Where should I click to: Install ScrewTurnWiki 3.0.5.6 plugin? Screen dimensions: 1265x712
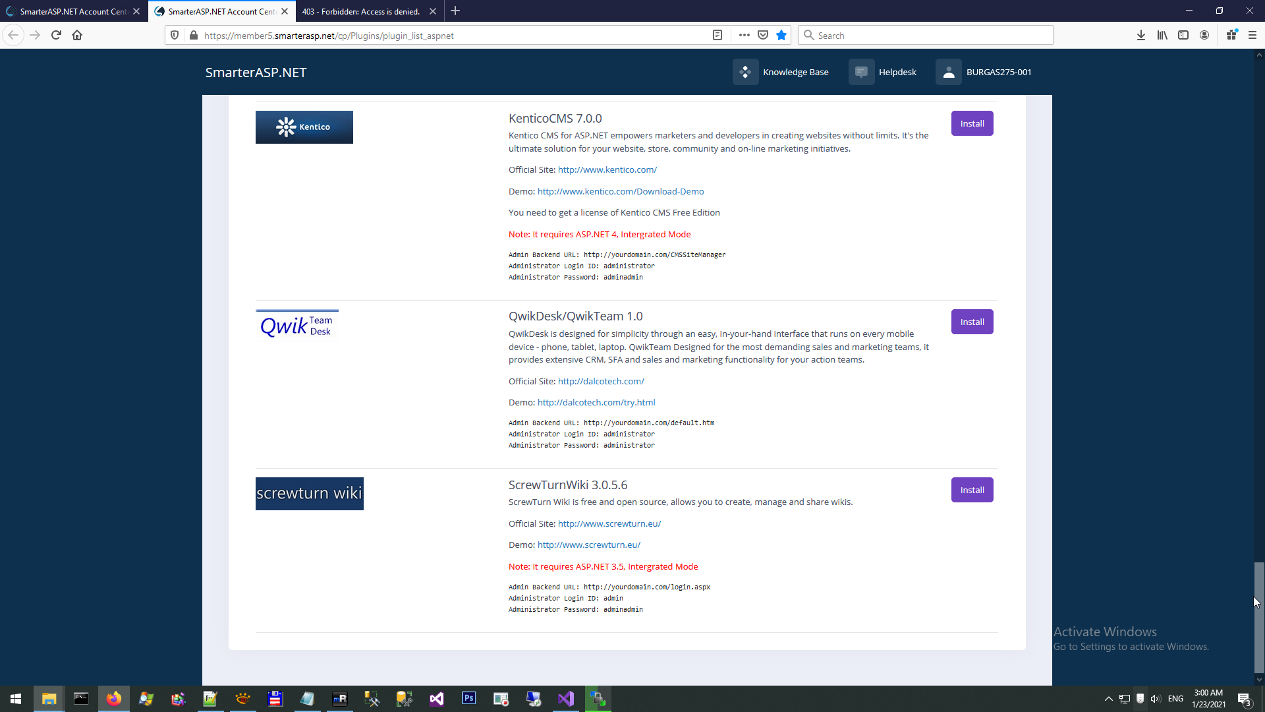coord(972,490)
